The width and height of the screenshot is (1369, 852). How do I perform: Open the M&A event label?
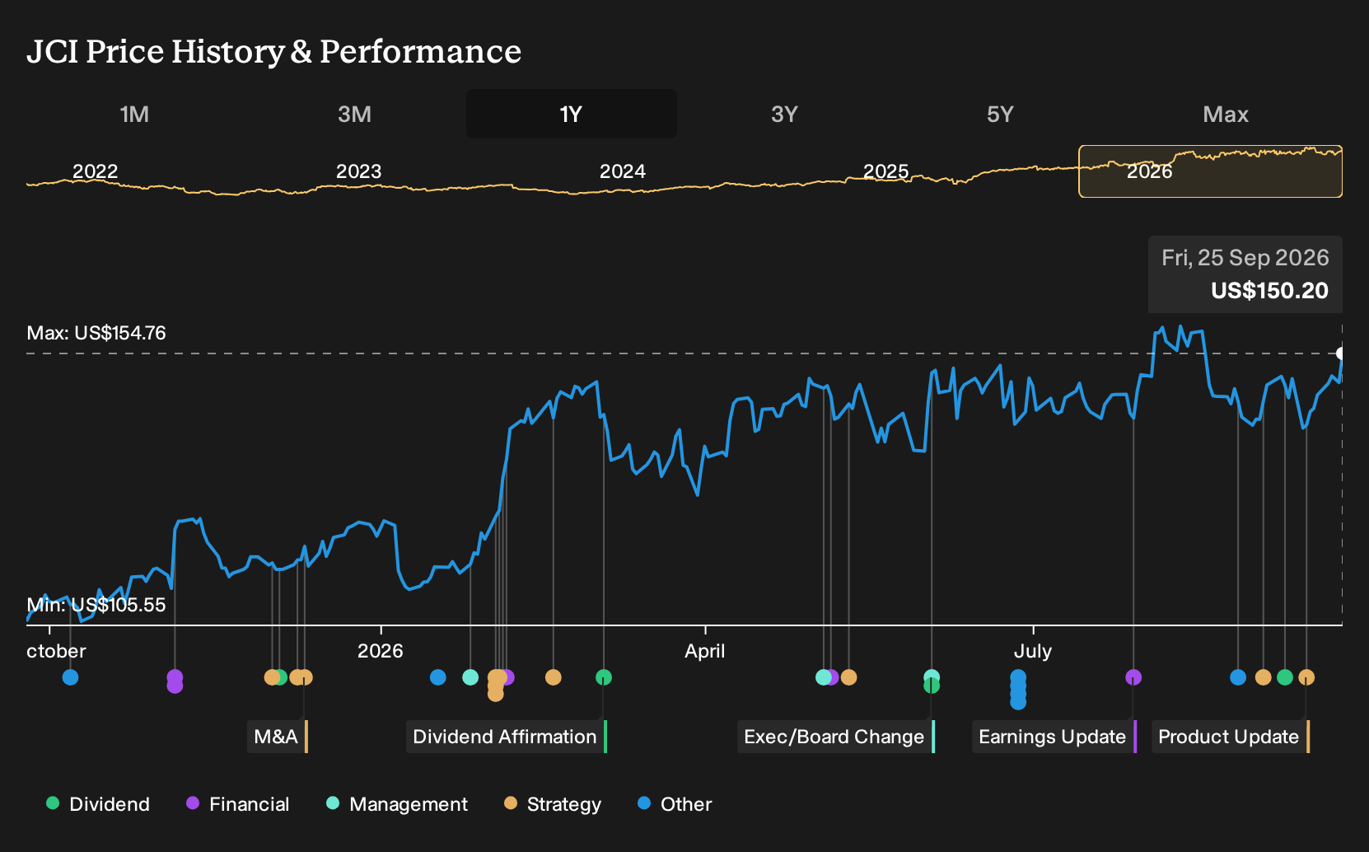(278, 737)
